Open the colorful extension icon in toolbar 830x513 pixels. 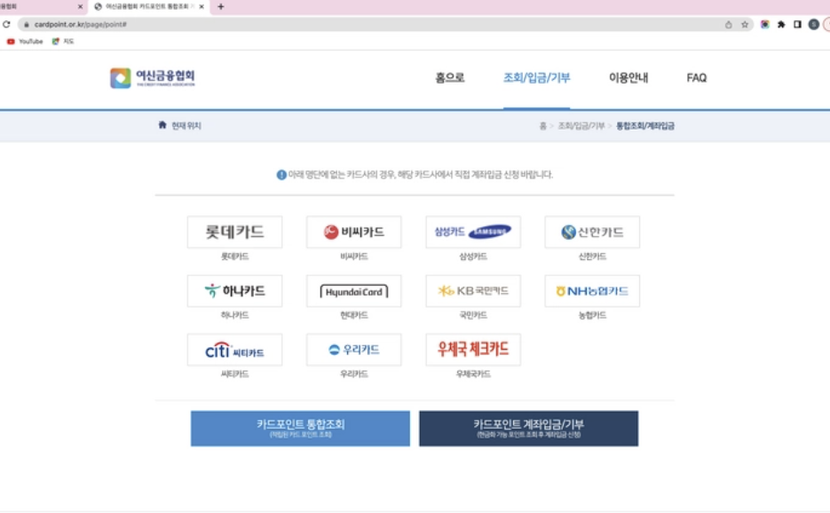[765, 24]
